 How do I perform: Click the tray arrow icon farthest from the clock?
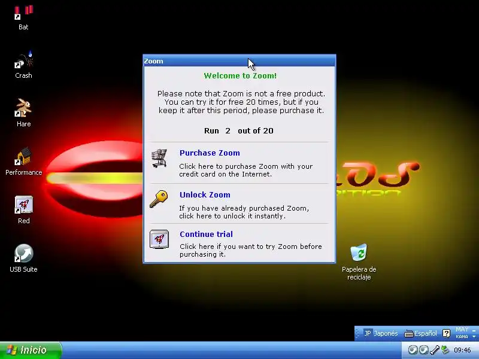413,350
